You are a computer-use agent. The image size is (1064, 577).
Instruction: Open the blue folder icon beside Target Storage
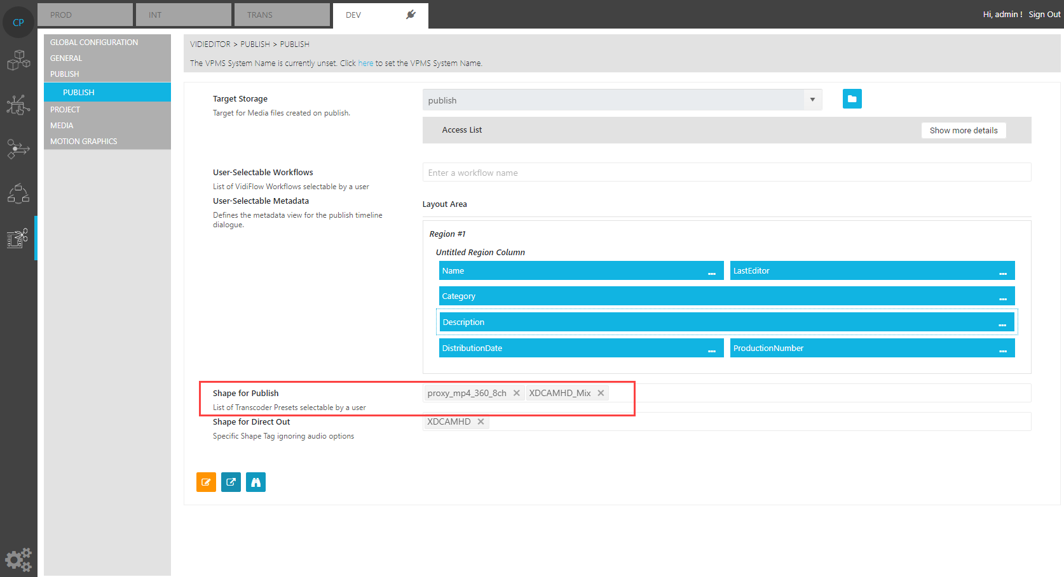point(852,99)
